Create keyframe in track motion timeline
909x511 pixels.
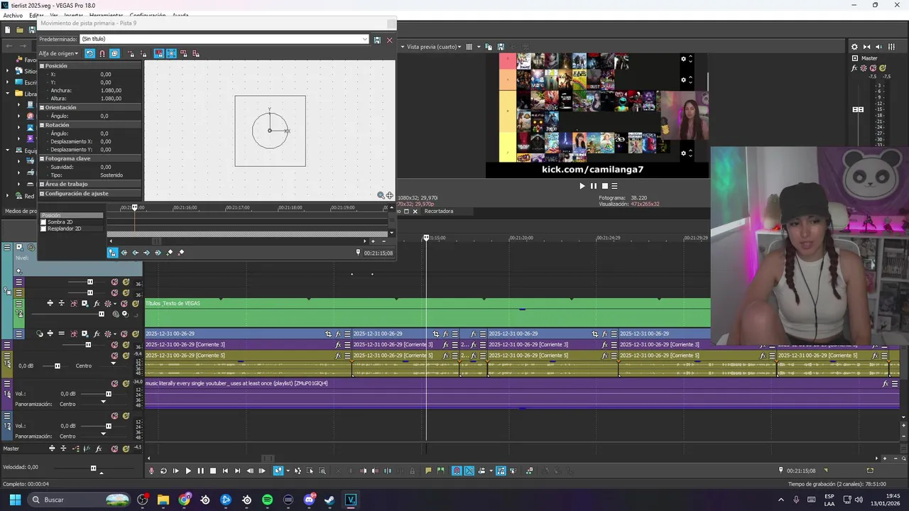coord(169,252)
